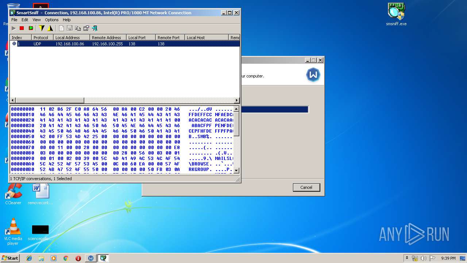Click the 9:39 PM clock
Viewport: 467px width, 263px height.
(x=448, y=258)
